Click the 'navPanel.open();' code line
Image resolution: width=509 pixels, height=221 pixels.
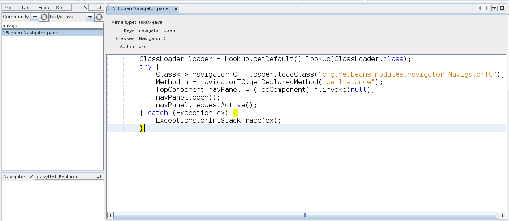tap(188, 98)
